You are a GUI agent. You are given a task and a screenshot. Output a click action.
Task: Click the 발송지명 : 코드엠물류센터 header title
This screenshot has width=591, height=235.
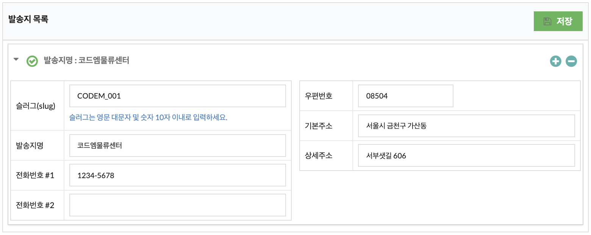point(87,60)
